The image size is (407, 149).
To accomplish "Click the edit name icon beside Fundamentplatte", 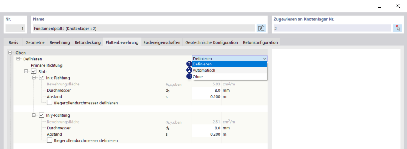I will (261, 28).
